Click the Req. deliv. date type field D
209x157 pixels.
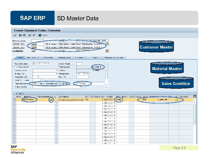tap(34, 64)
